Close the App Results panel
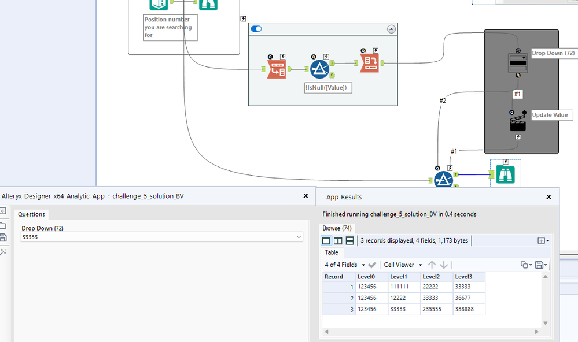Viewport: 578px width, 342px height. (549, 197)
